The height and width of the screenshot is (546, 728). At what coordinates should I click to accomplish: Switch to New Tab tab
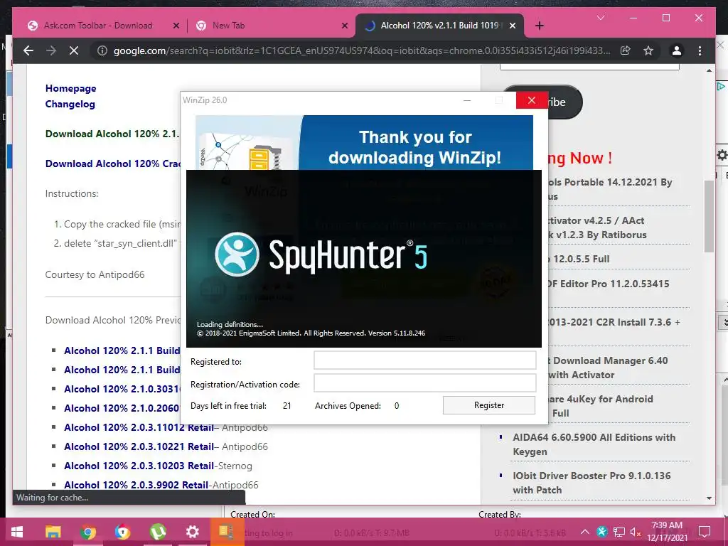tap(228, 26)
